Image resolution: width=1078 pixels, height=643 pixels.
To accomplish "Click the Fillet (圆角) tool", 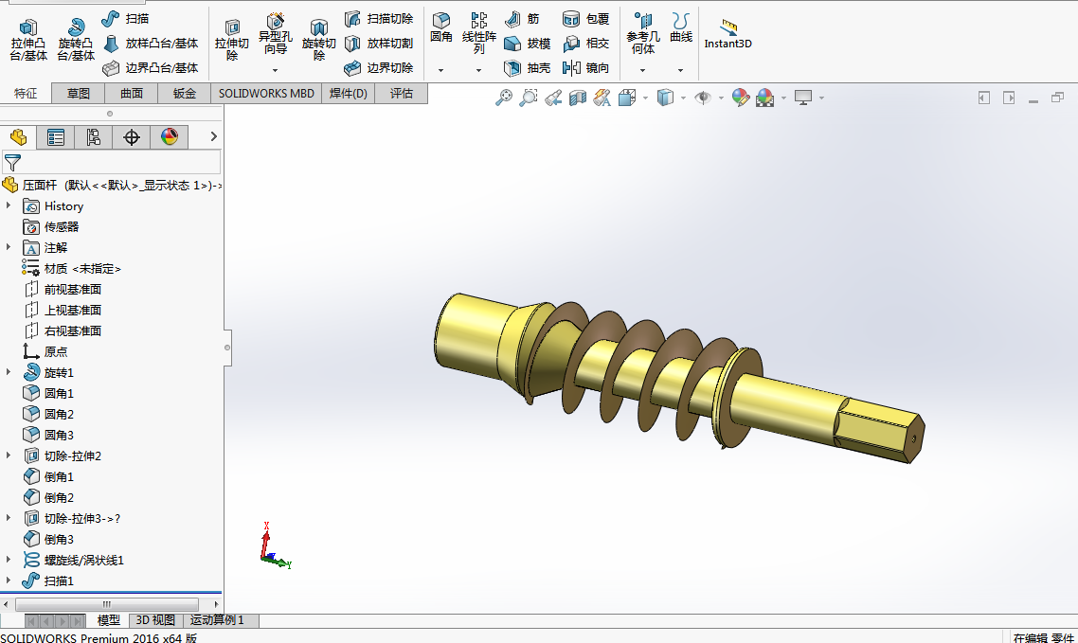I will (x=440, y=27).
